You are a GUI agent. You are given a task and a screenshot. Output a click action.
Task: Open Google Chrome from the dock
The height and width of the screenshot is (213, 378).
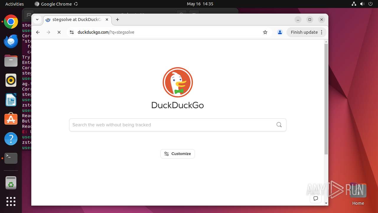pyautogui.click(x=11, y=22)
